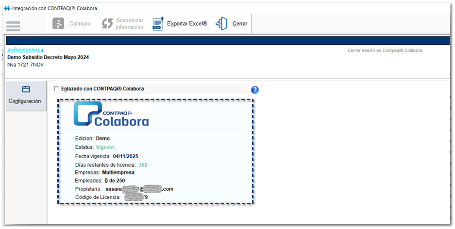Open the blue help question mark
The image size is (455, 229).
255,90
